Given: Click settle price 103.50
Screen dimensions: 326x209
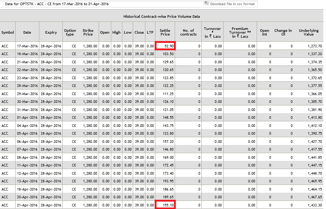Looking at the screenshot, I should click(x=168, y=54).
